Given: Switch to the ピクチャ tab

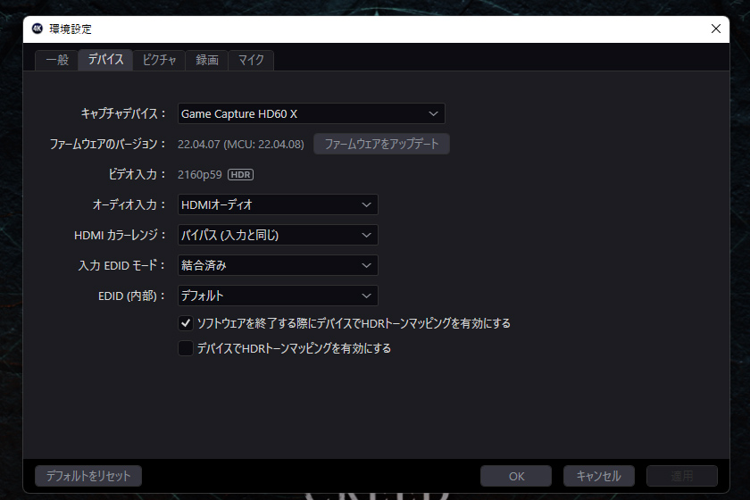Looking at the screenshot, I should (159, 61).
